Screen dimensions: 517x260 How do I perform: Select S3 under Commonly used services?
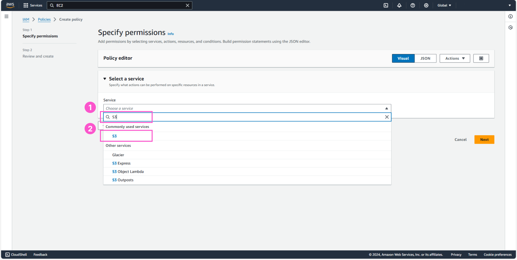point(247,136)
